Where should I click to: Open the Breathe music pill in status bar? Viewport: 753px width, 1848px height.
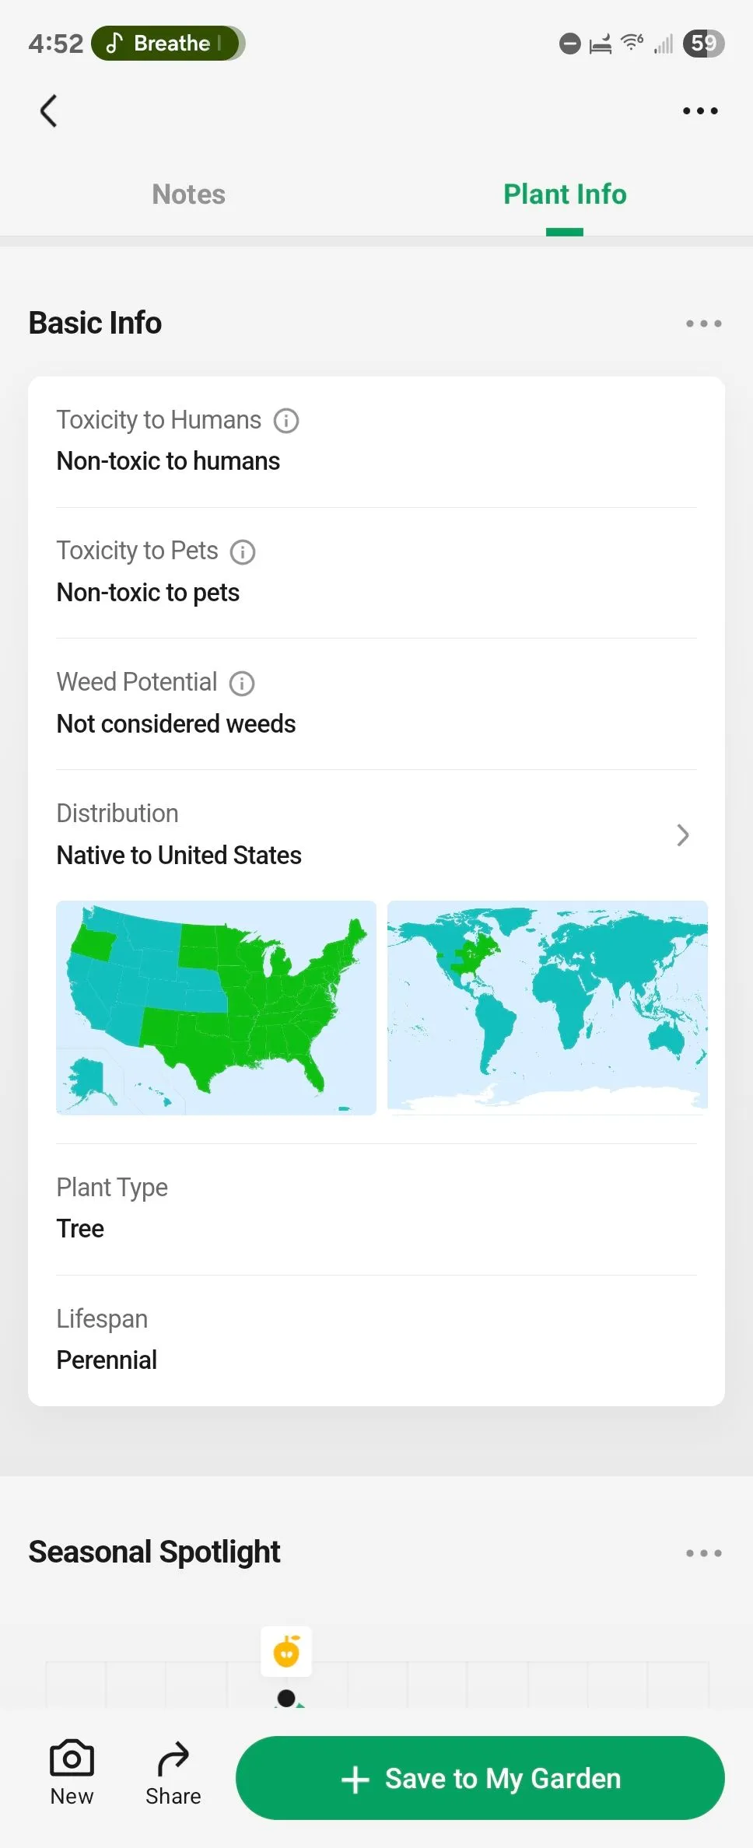[168, 44]
